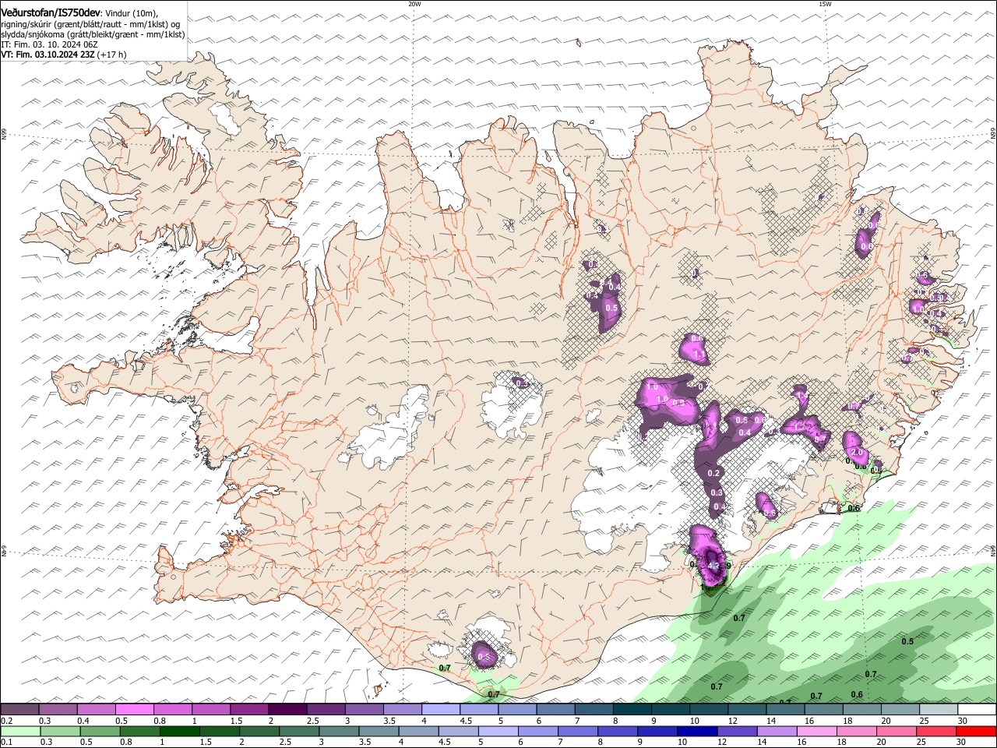Click the 4.2 precipitation value on the map
This screenshot has width=997, height=748.
713,564
